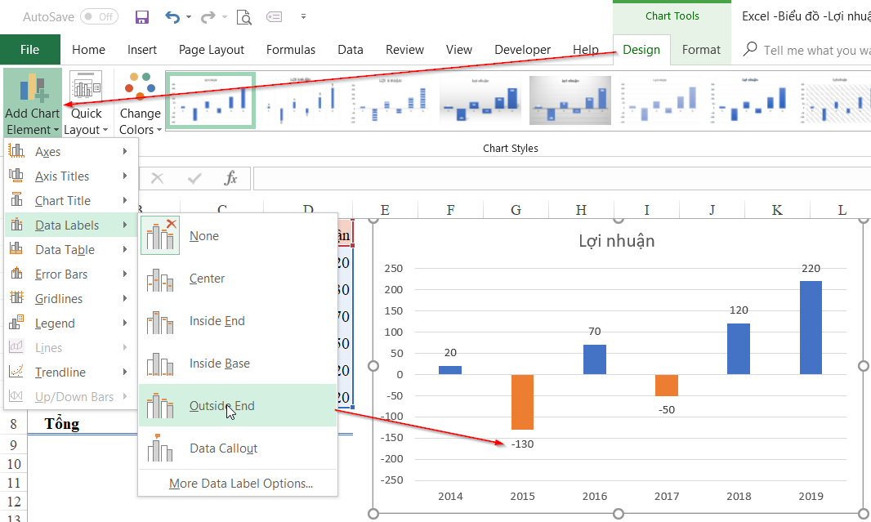This screenshot has height=522, width=871.
Task: Open the Quick Layout gallery
Action: 86,104
